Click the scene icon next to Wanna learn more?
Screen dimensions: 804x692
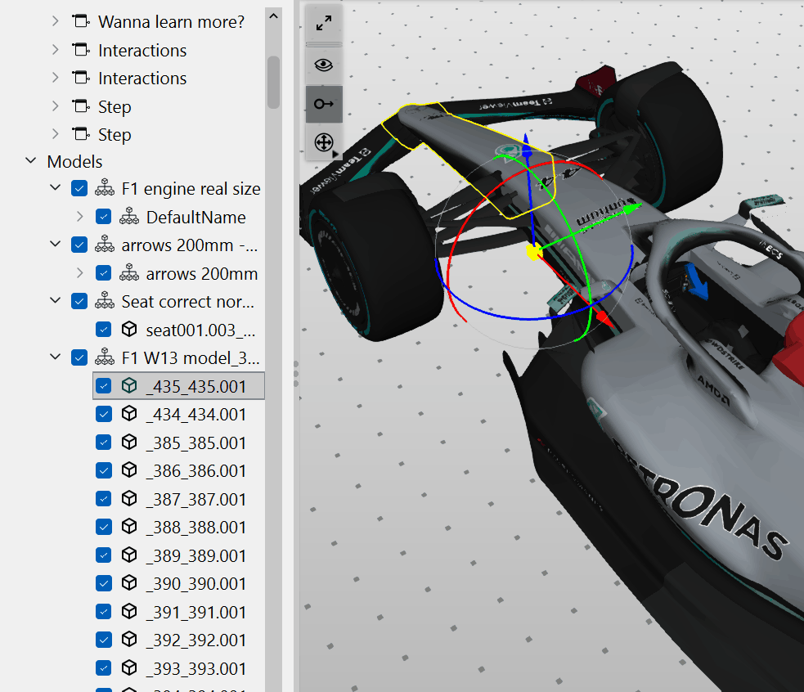[81, 21]
